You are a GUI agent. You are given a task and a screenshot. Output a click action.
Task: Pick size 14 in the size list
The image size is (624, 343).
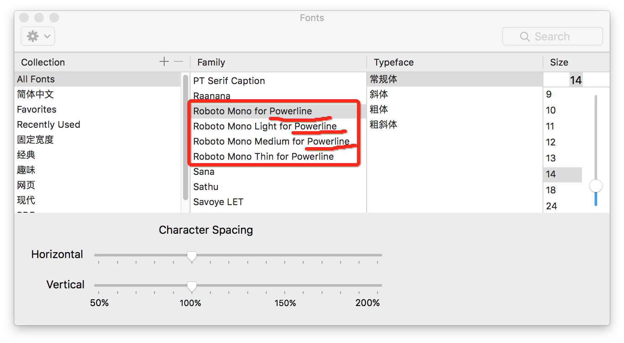coord(563,174)
